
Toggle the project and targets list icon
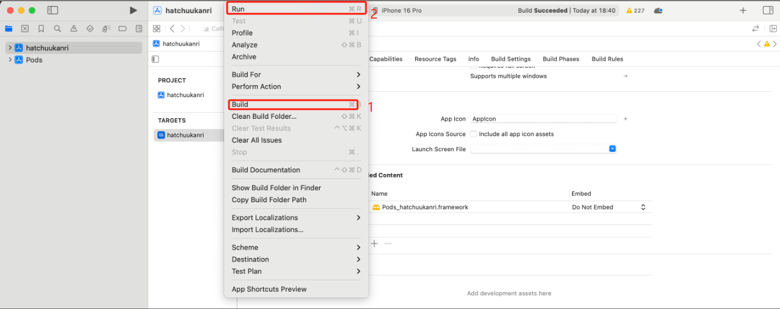click(x=155, y=59)
